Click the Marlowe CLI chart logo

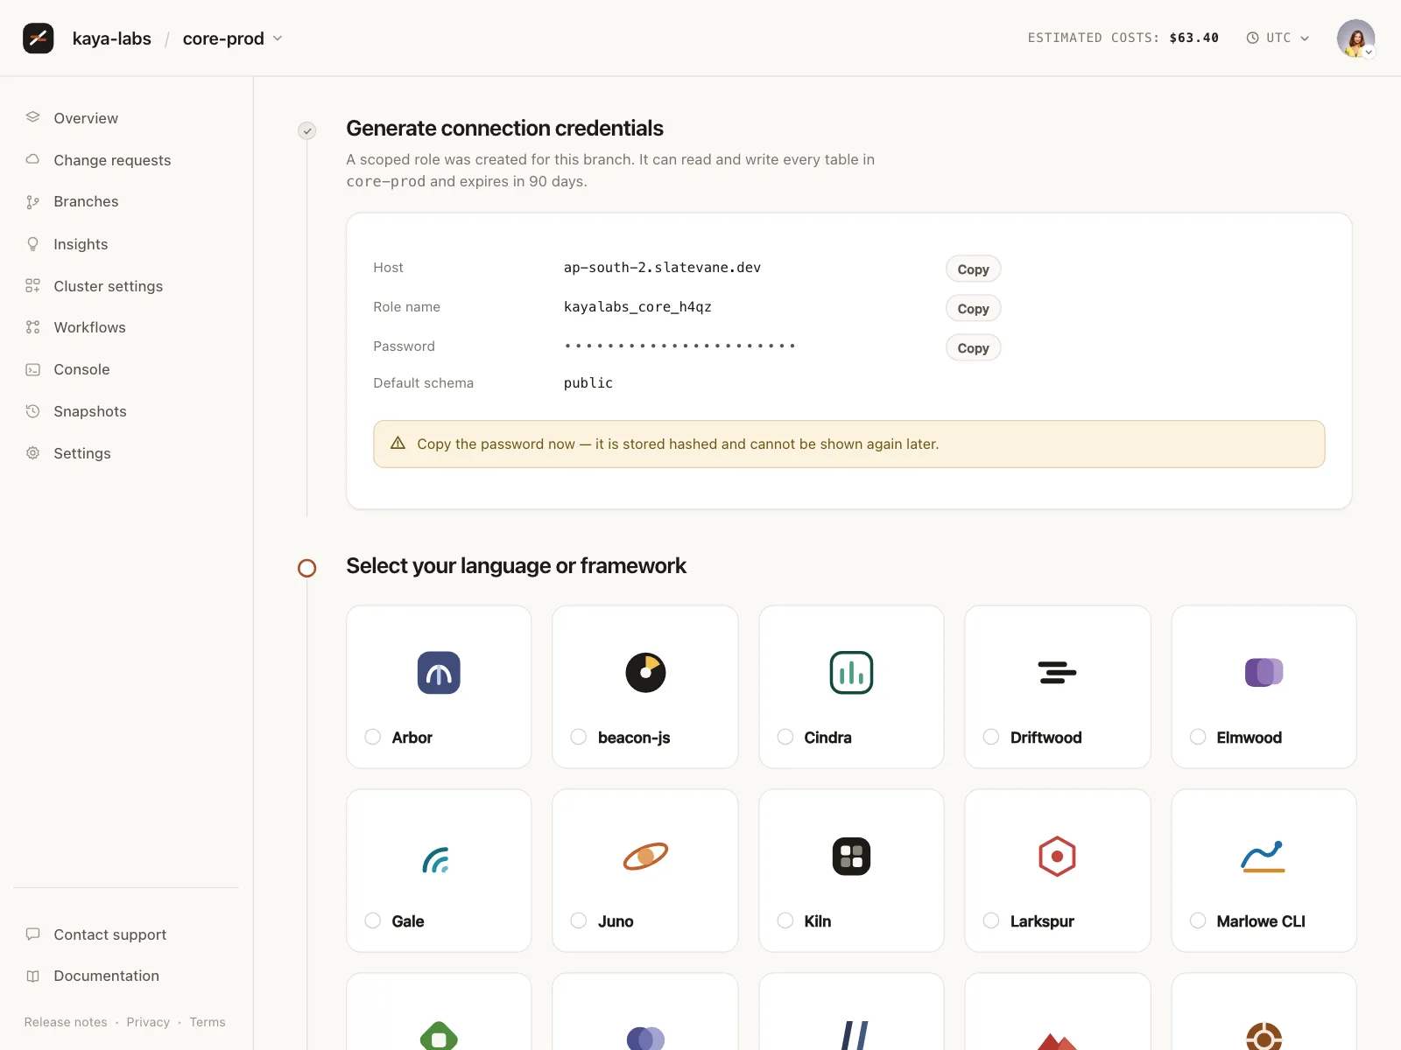coord(1264,857)
